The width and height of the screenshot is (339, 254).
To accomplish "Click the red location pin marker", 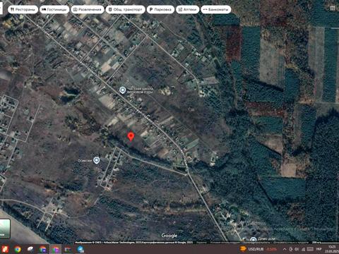I will point(131,137).
